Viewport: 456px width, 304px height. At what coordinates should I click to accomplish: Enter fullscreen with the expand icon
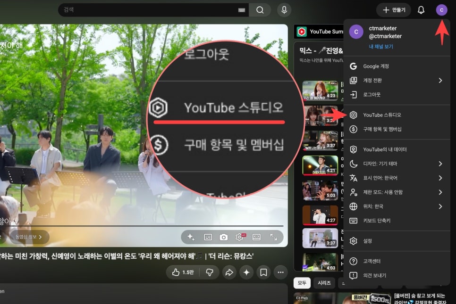[x=273, y=237]
